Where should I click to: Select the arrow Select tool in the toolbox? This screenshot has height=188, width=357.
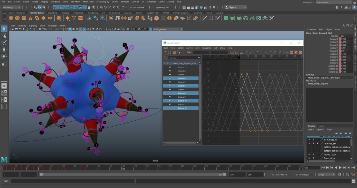pyautogui.click(x=4, y=29)
